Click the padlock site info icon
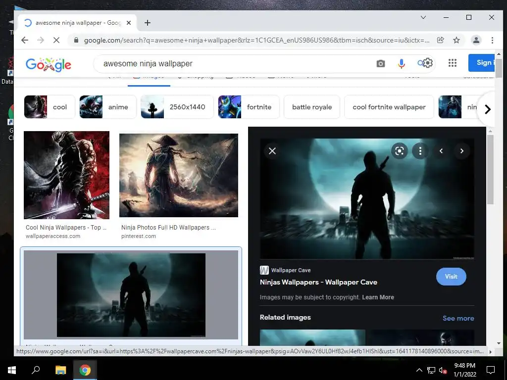Viewport: 507px width, 380px height. 76,40
